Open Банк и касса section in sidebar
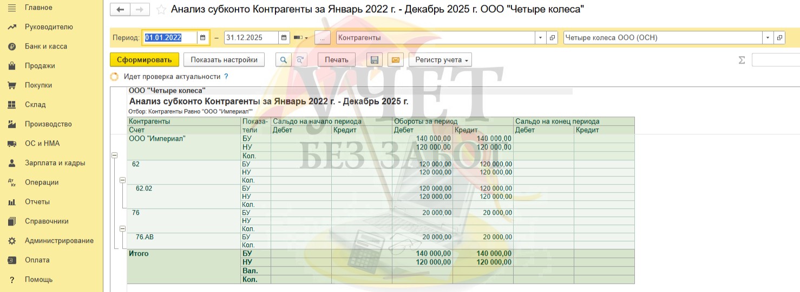This screenshot has height=292, width=800. coord(46,46)
